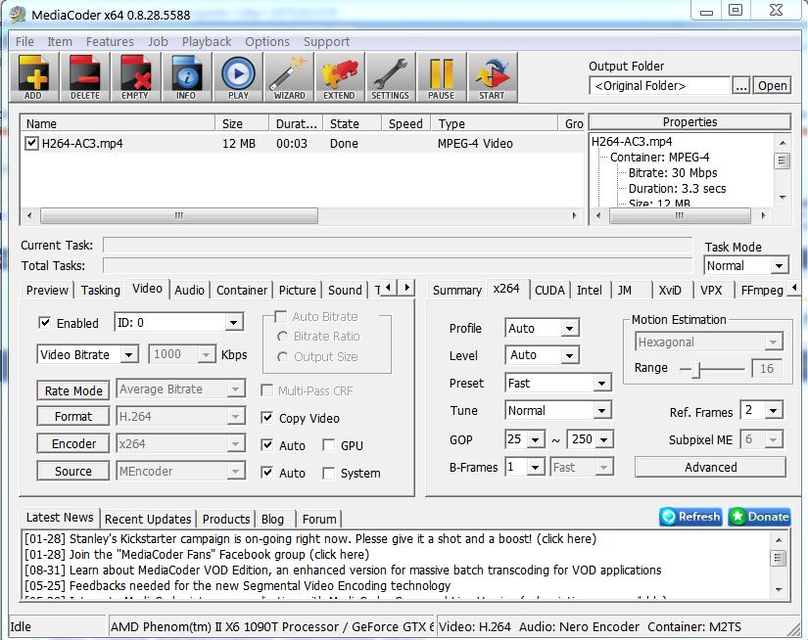This screenshot has width=808, height=640.
Task: Click the Advanced button
Action: pos(710,467)
